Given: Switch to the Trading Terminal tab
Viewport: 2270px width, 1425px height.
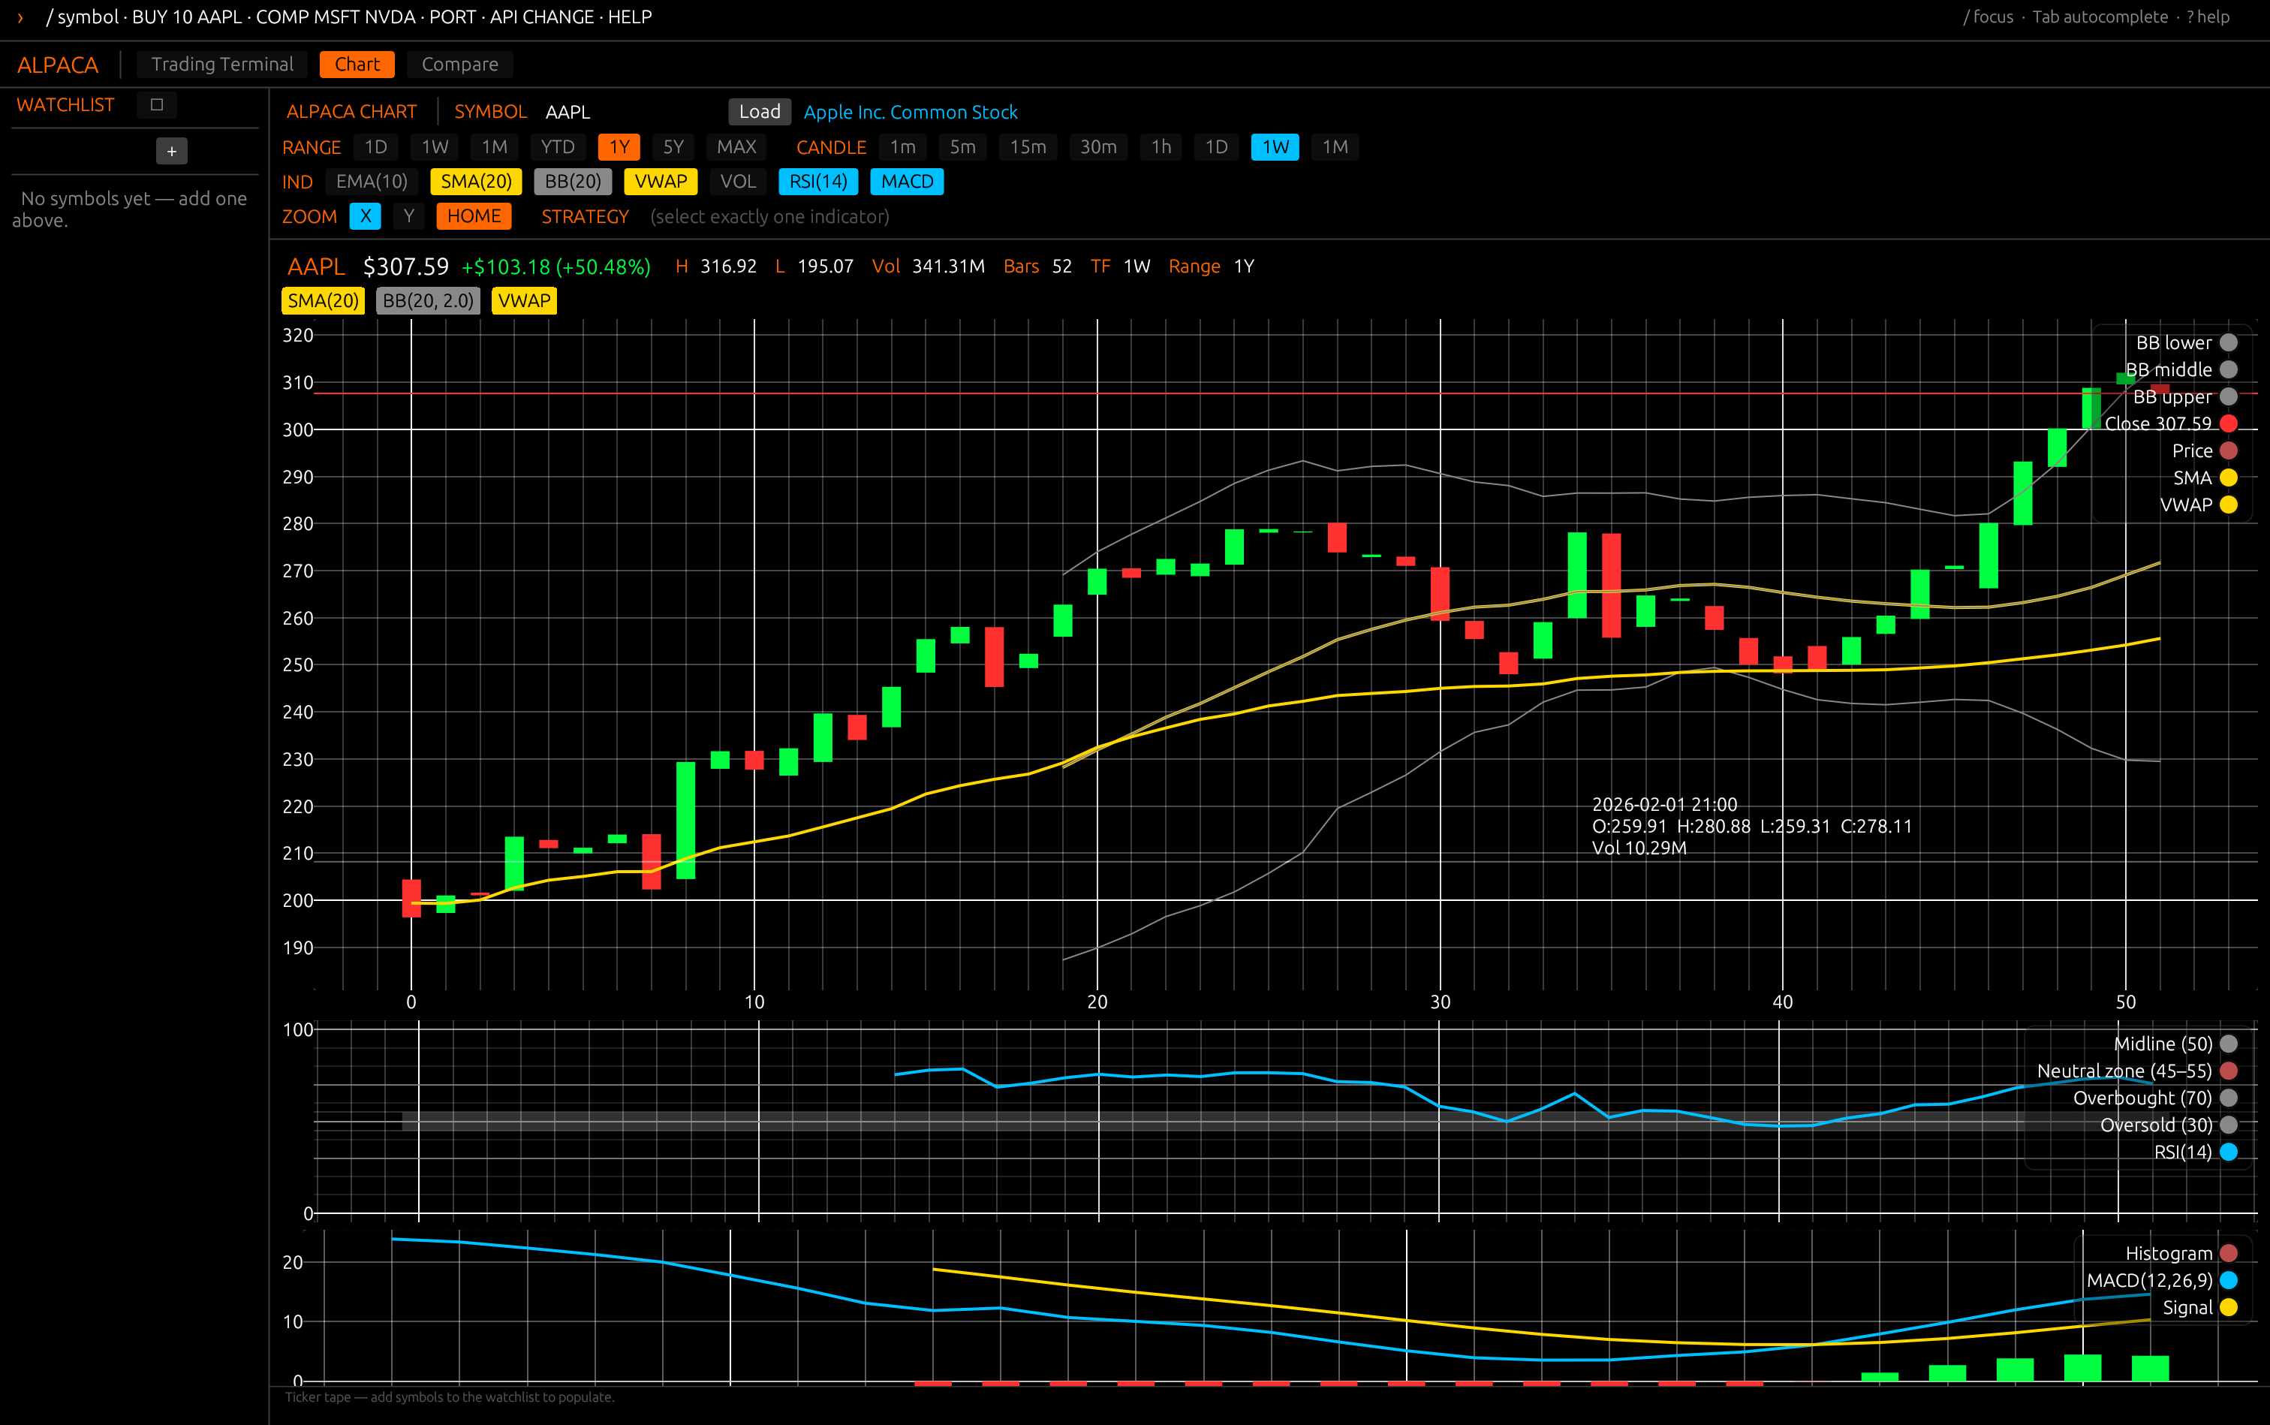Looking at the screenshot, I should 222,64.
